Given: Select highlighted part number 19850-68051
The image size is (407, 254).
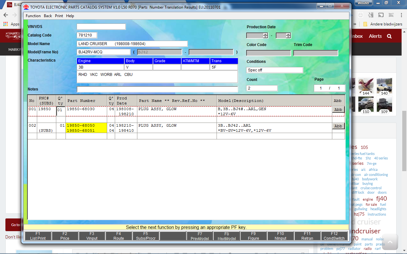Looking at the screenshot, I should (81, 130).
